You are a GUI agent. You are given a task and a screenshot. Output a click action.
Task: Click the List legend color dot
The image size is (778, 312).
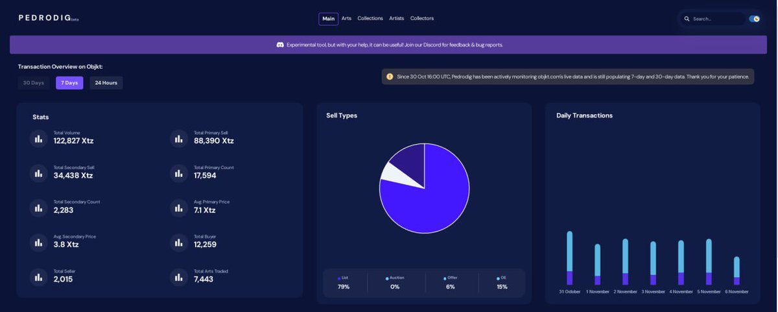(x=339, y=278)
